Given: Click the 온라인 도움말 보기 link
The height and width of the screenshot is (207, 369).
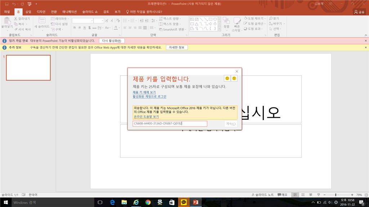Looking at the screenshot, I should pyautogui.click(x=146, y=117).
